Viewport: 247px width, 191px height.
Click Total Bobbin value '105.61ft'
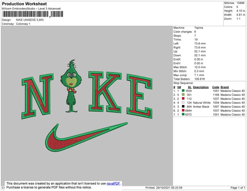point(199,79)
